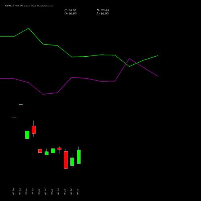
Task: Click the green candle for 03 Jul
Action: pos(53,151)
